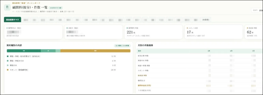Click the 2026年07月 未締 status badge
263x95 pixels.
coord(56,8)
